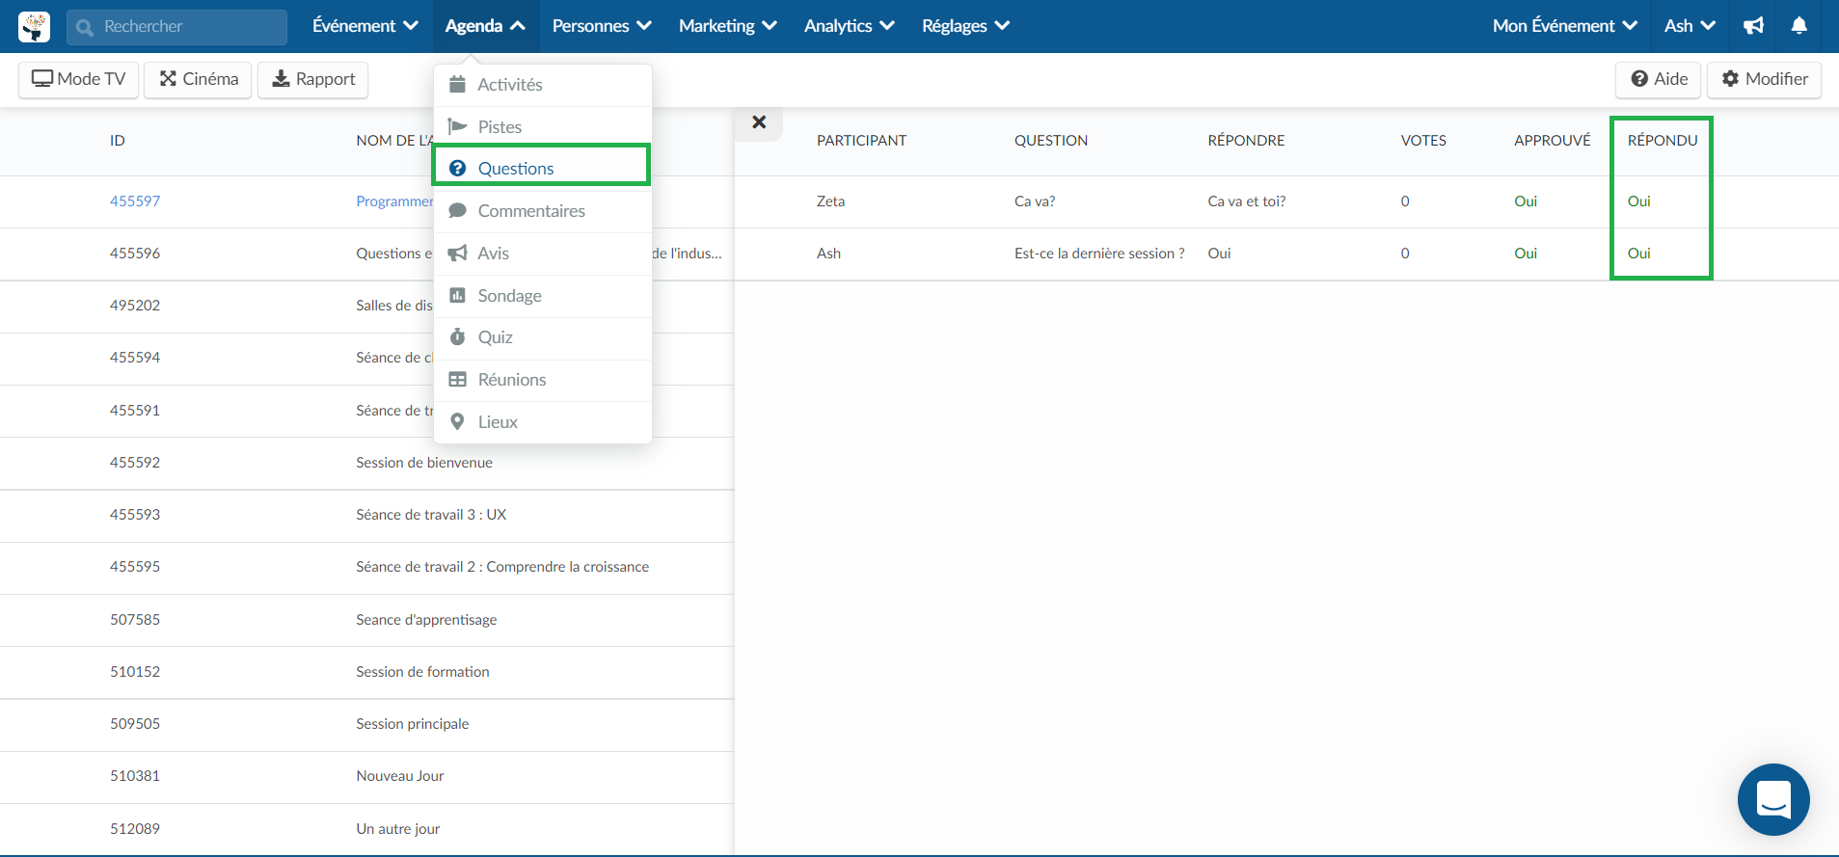Select Avis from the Agenda menu
The image size is (1839, 857).
(543, 254)
